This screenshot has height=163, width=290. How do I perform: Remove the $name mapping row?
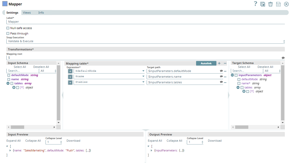(225, 77)
